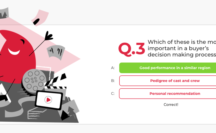Pick the Personal recommendation answer
The image size is (216, 133).
pos(168,93)
